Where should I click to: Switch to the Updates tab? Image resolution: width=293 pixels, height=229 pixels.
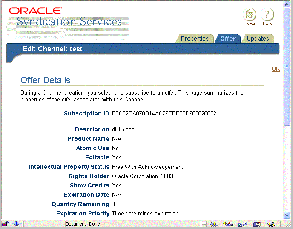[x=258, y=39]
